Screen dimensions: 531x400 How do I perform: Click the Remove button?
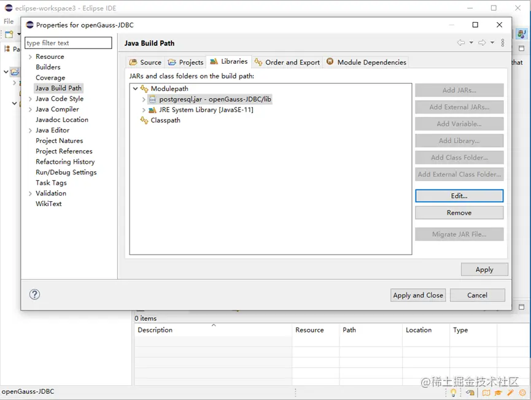(x=459, y=213)
